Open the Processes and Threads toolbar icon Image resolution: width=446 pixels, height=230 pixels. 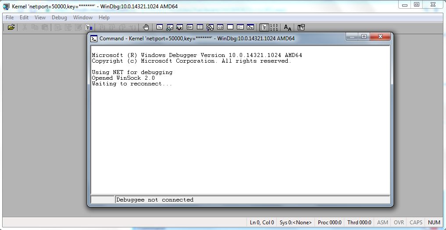(240, 27)
